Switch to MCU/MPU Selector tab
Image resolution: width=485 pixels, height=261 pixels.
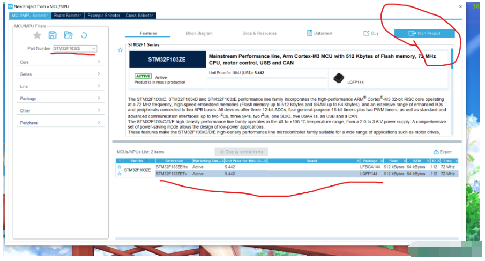(30, 16)
